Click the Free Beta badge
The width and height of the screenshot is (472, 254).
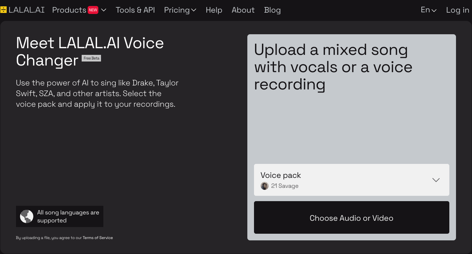pyautogui.click(x=91, y=58)
